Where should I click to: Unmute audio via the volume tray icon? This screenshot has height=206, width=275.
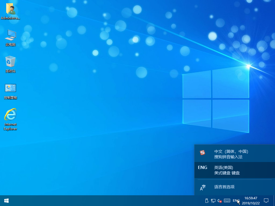(219, 200)
